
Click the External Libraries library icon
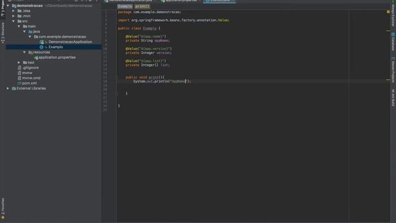click(14, 88)
